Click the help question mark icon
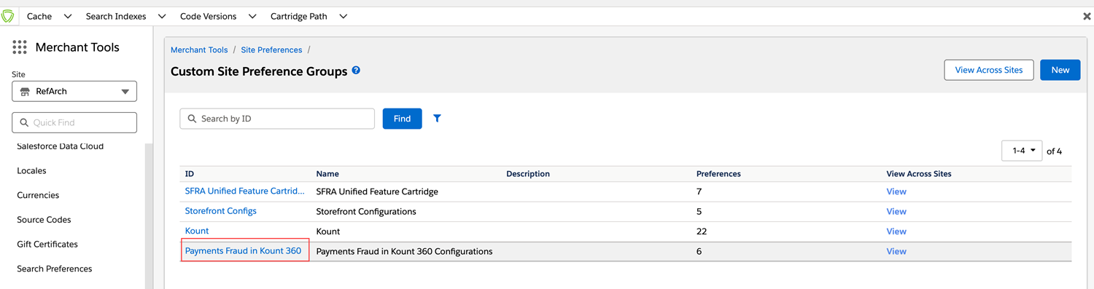Image resolution: width=1094 pixels, height=289 pixels. [356, 71]
